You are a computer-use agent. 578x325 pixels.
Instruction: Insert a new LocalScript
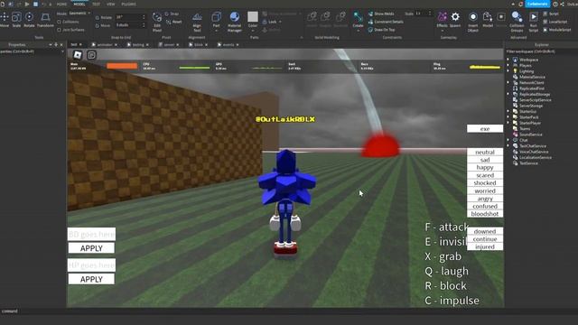coord(555,22)
